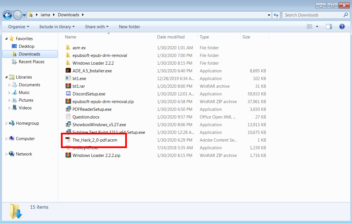Open the Organize menu
The height and width of the screenshot is (223, 352).
coord(18,26)
